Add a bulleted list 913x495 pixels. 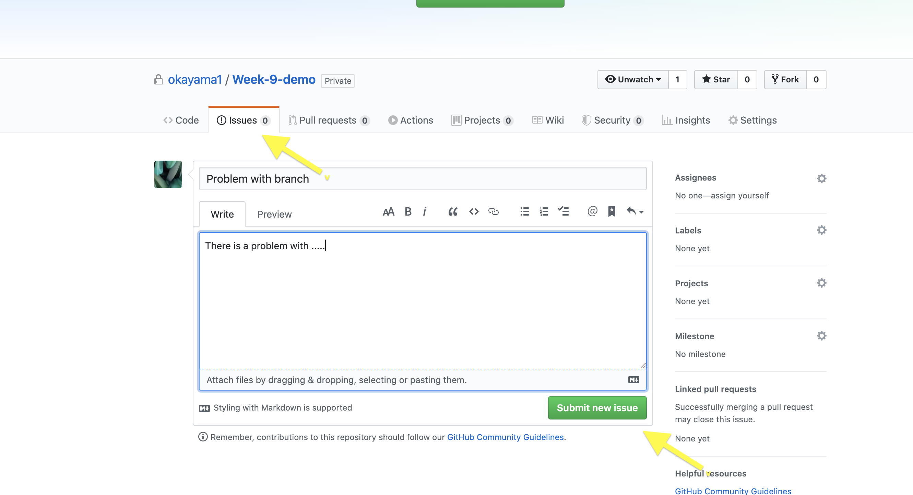(524, 212)
